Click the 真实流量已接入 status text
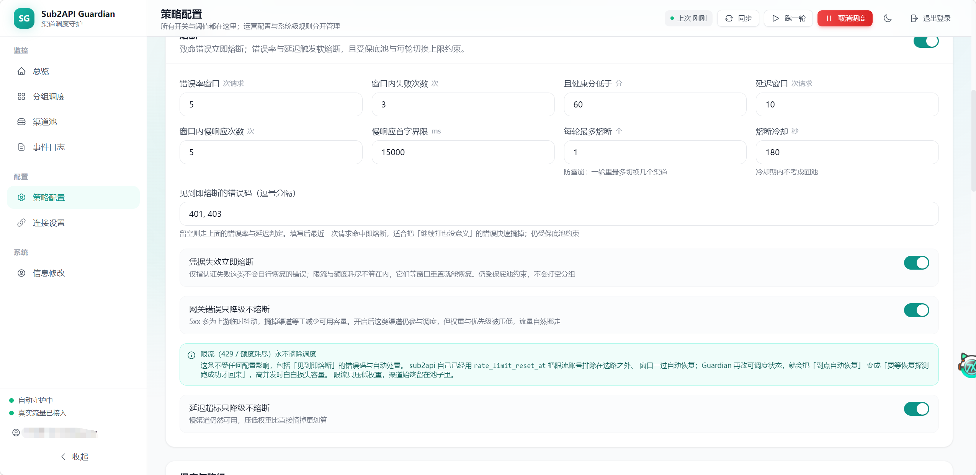This screenshot has height=475, width=976. coord(42,413)
